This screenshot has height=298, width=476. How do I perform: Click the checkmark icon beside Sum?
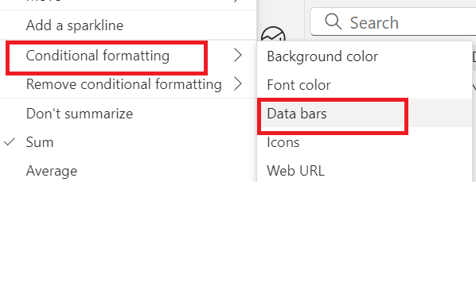[x=10, y=142]
